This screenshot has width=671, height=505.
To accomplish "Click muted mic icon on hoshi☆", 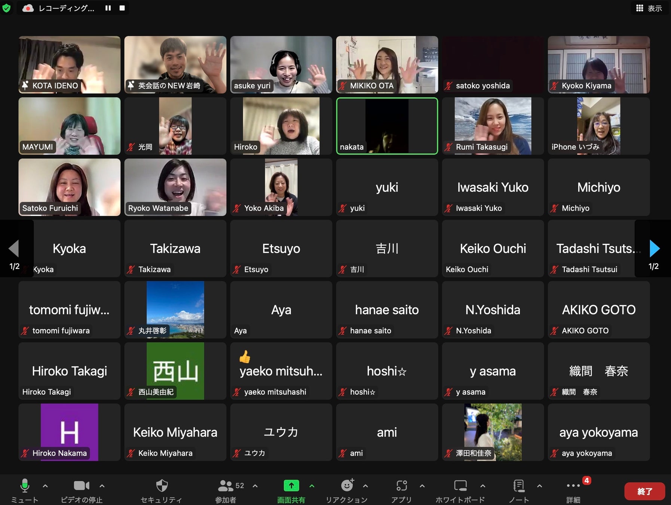I will tap(343, 392).
